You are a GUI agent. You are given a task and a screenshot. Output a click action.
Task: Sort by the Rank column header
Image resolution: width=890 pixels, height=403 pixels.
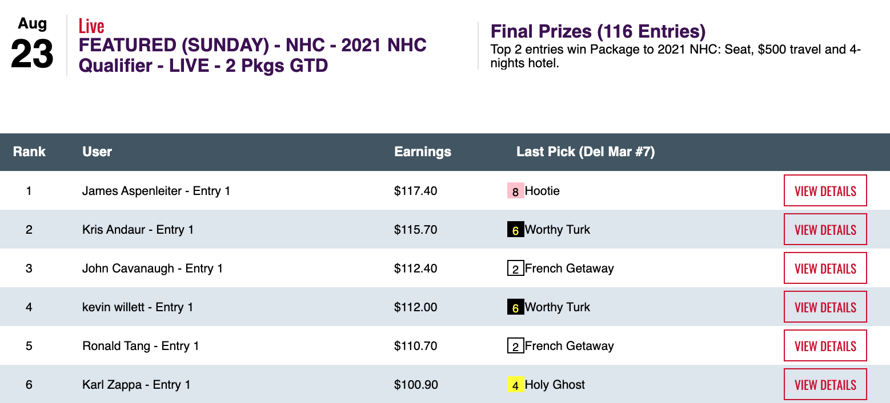pyautogui.click(x=29, y=152)
